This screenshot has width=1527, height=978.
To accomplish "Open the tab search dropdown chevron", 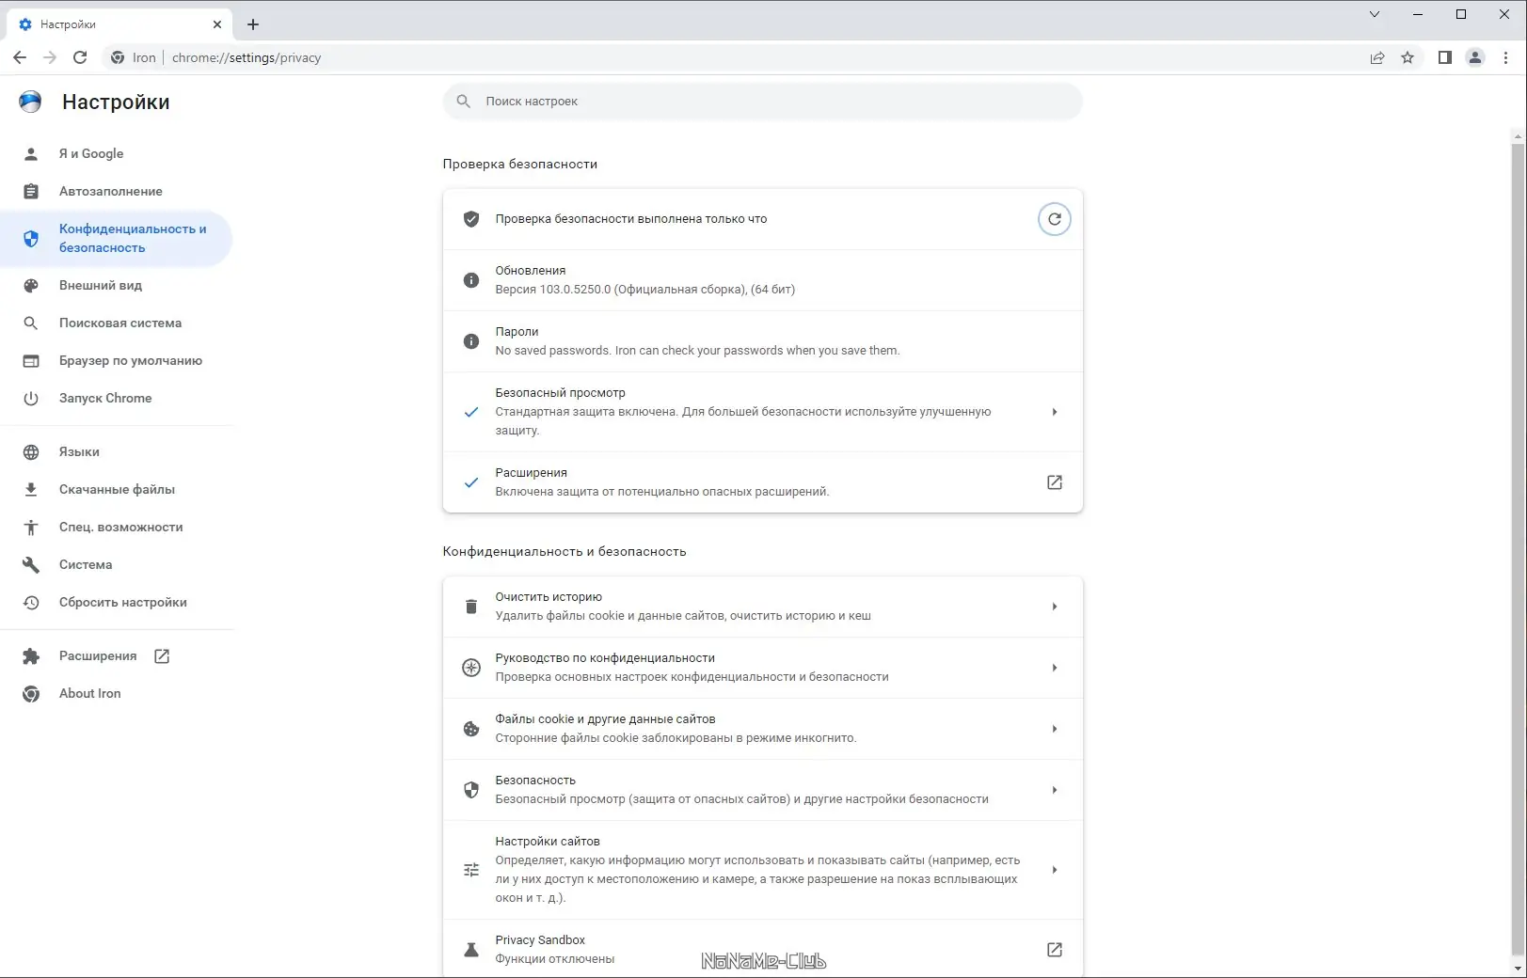I will 1375,14.
